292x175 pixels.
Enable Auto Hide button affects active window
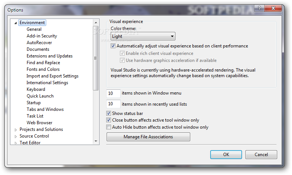tap(108, 127)
